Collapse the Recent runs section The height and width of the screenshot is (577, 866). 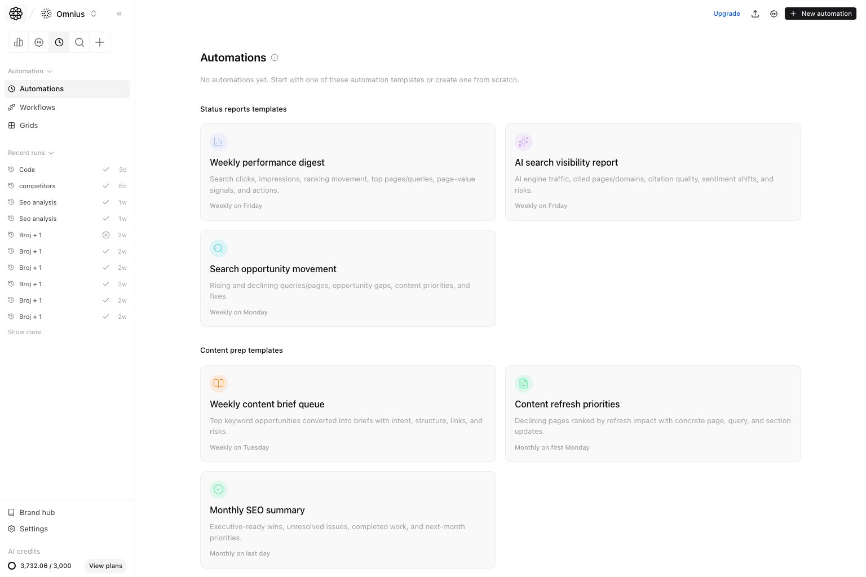click(31, 153)
